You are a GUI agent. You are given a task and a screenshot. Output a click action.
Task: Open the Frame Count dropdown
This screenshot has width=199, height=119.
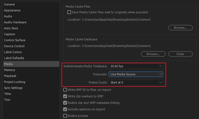pyautogui.click(x=136, y=82)
